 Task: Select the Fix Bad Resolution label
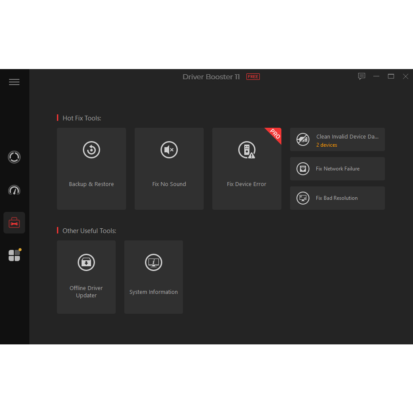pos(337,198)
